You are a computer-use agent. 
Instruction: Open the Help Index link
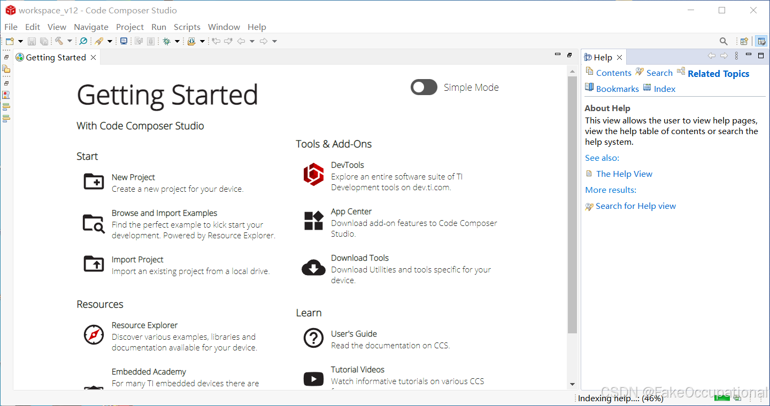pos(665,89)
